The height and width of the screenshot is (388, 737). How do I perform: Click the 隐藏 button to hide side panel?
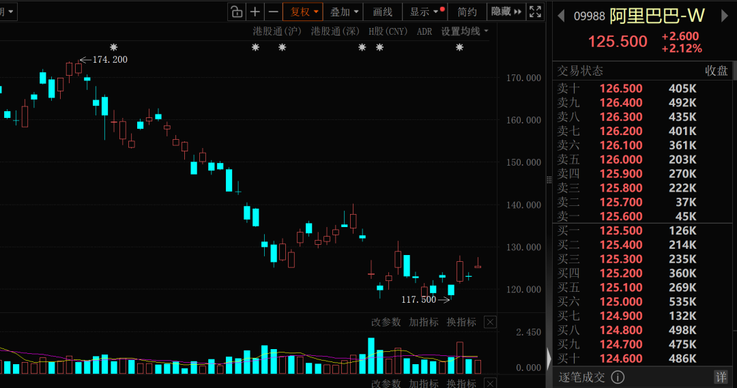(506, 12)
